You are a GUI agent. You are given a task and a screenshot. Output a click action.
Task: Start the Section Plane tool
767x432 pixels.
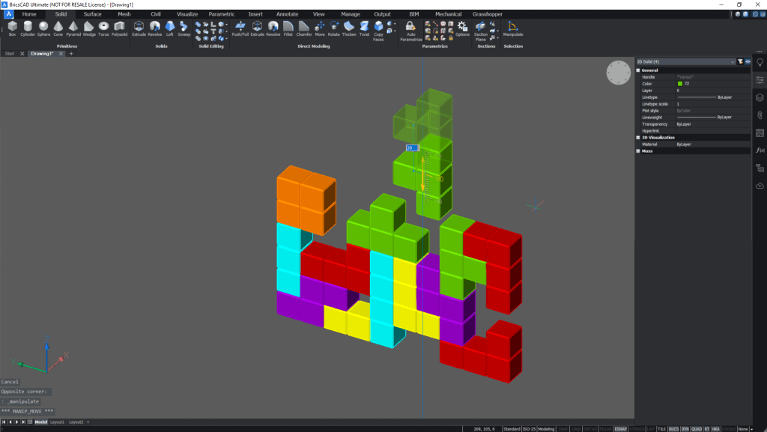tap(482, 30)
